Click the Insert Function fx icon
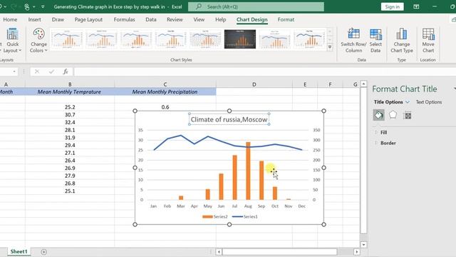 [x=66, y=71]
